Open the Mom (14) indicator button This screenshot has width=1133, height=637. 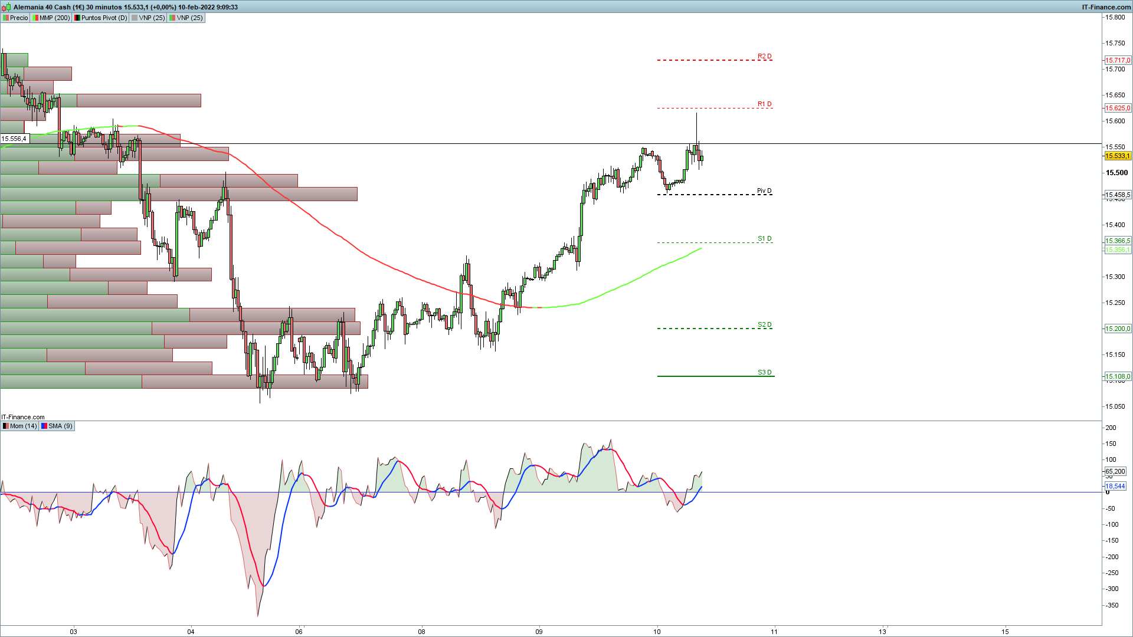[x=19, y=426]
